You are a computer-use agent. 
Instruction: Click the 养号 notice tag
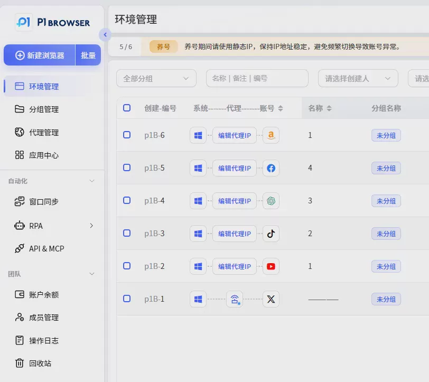coord(163,46)
